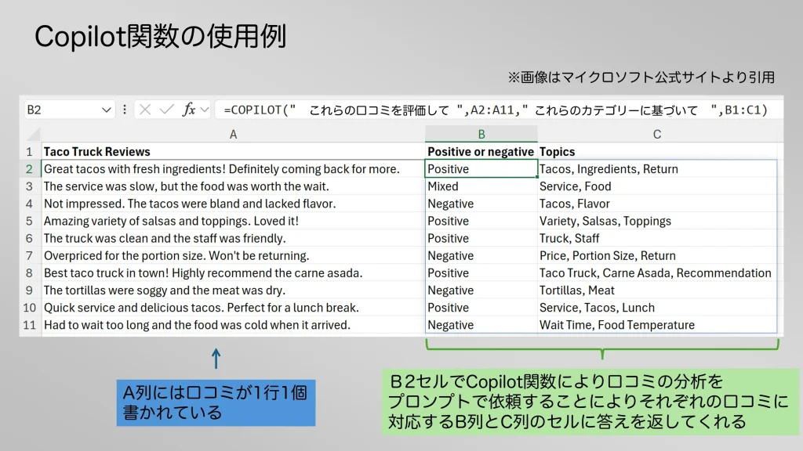Expand the Name Box dropdown arrow
The width and height of the screenshot is (803, 451).
tap(106, 110)
